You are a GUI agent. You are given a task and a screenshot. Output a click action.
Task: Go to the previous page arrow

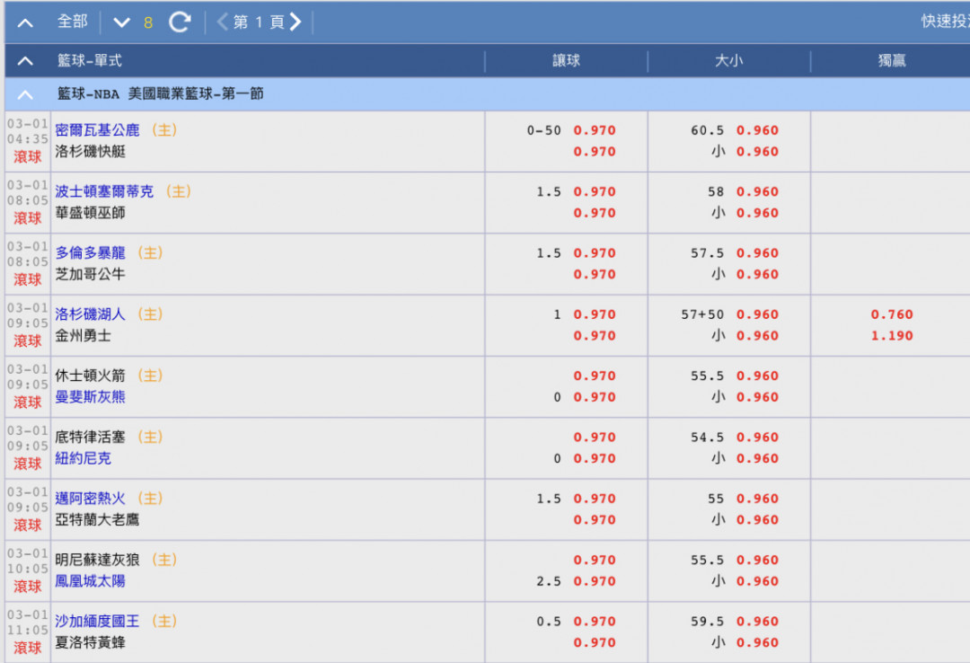click(x=222, y=22)
